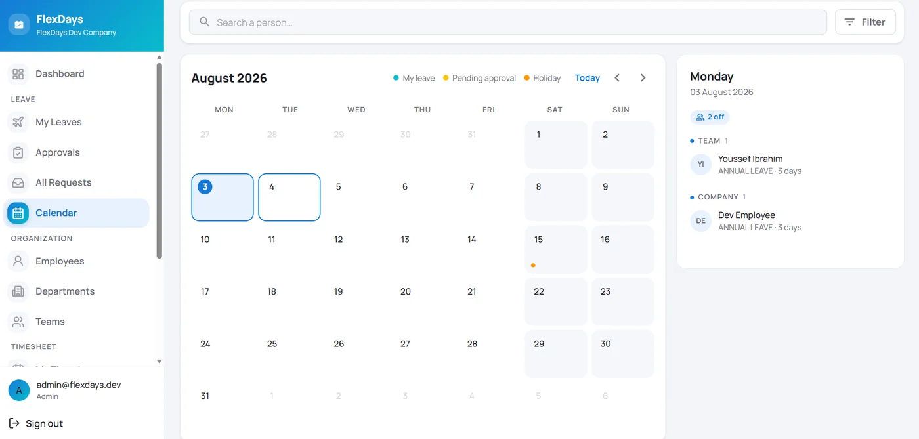Click the 03 August 2026 date text
This screenshot has height=439, width=919.
click(721, 92)
